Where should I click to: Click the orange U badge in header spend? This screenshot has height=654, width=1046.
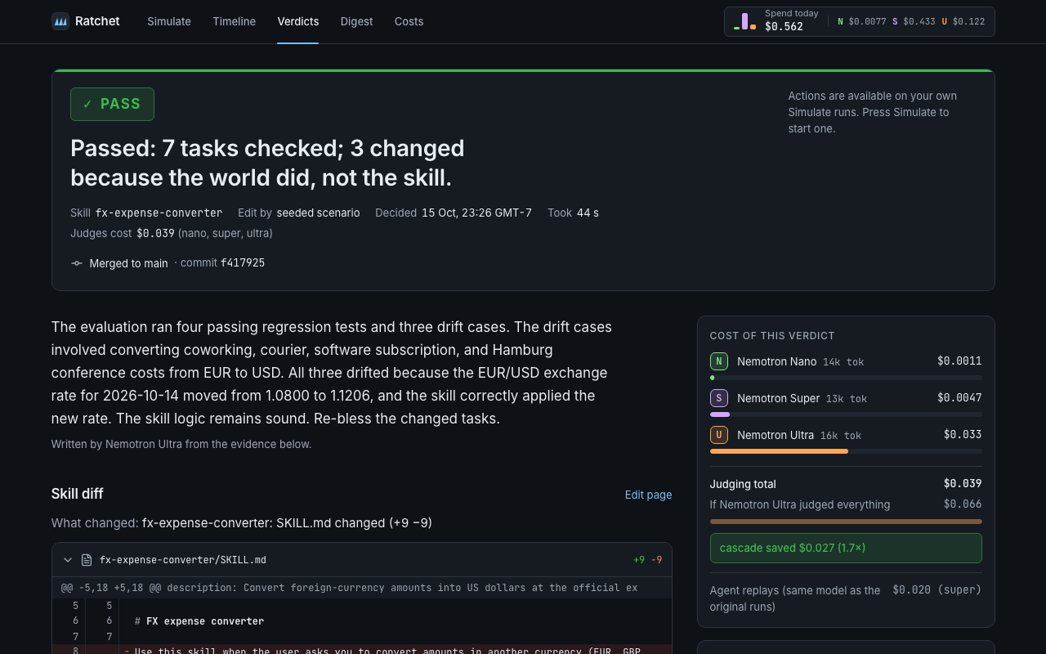[x=945, y=21]
